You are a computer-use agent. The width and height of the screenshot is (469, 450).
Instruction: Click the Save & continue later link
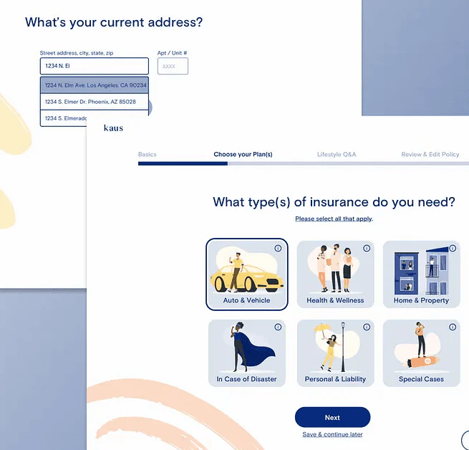tap(332, 434)
